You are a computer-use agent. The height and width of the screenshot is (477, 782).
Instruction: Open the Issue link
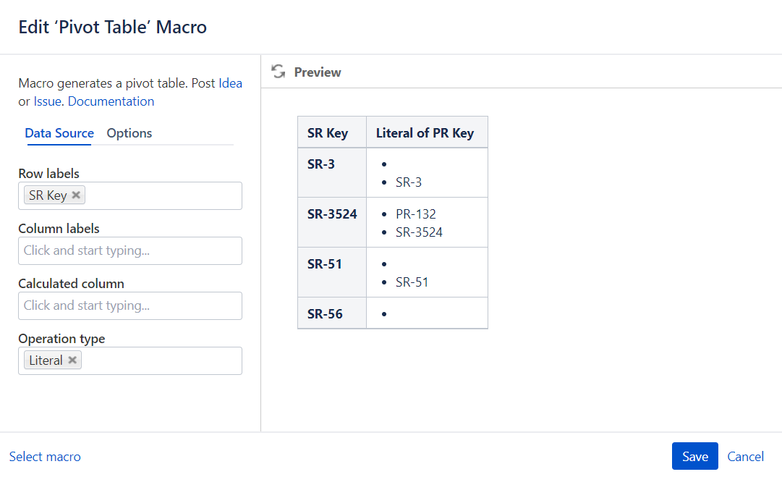[x=46, y=101]
